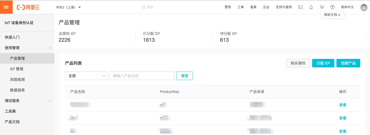This screenshot has height=135, width=370.
Task: Expand the 华东2（上海） region dropdown
Action: pos(68,7)
